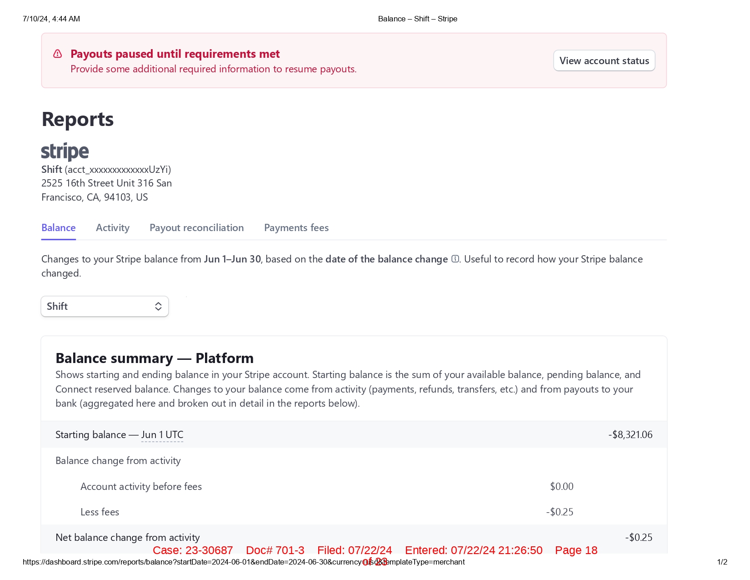Click the dotted-underlined Jun 1 UTC date
The width and height of the screenshot is (750, 580).
(x=162, y=435)
